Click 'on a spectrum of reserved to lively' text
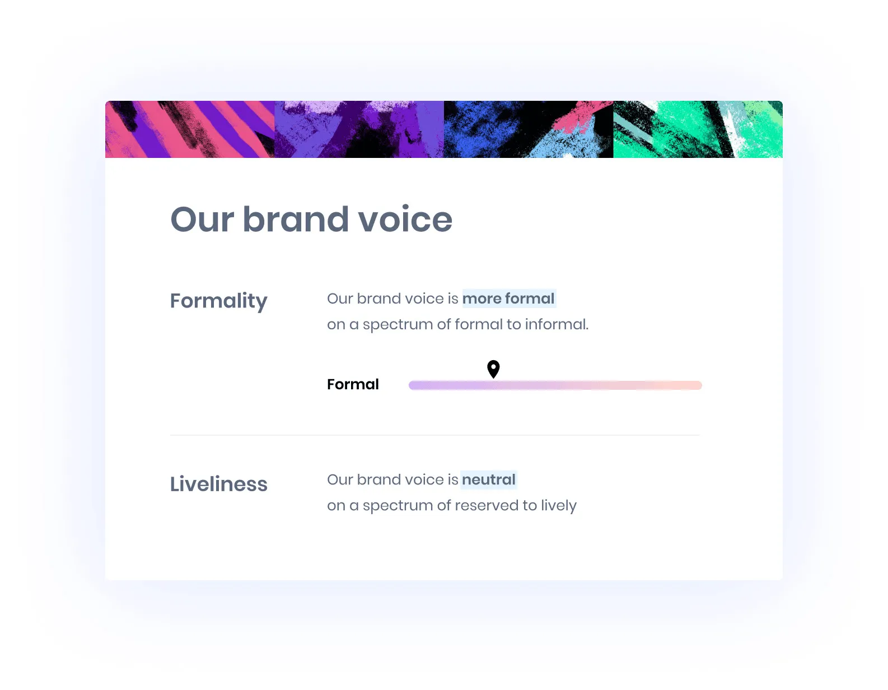This screenshot has width=888, height=690. click(x=452, y=505)
